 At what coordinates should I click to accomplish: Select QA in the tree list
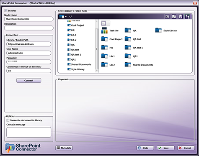pos(71,45)
